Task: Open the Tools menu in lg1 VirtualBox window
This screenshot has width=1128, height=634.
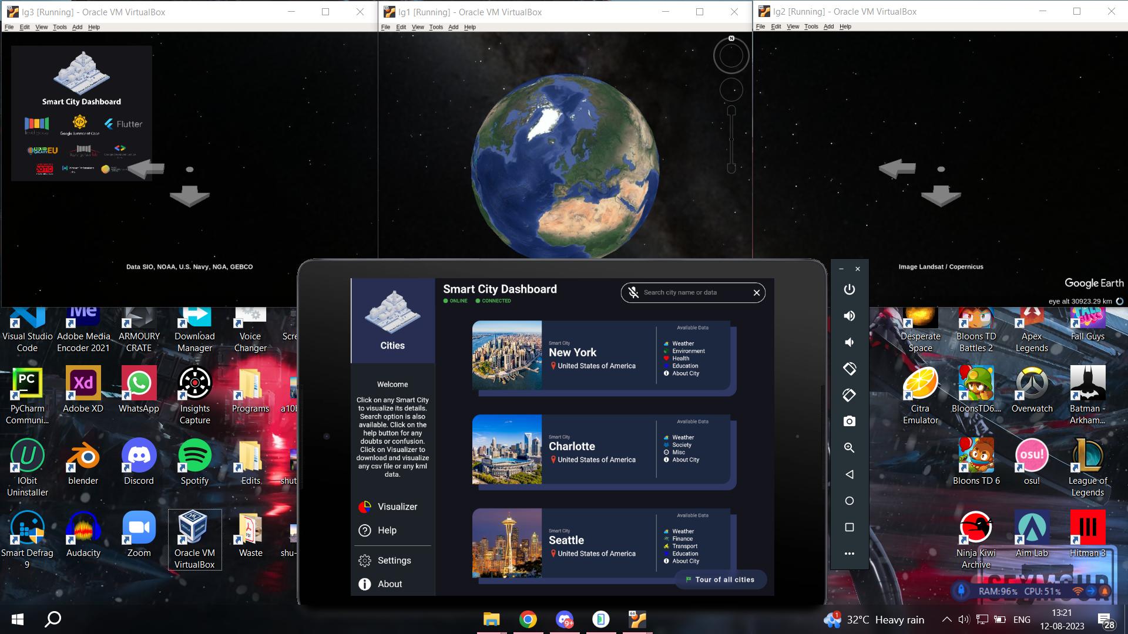Action: click(x=435, y=27)
